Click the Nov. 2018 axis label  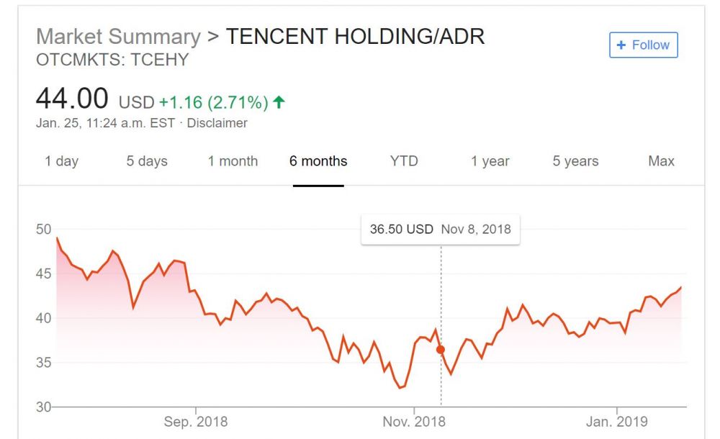click(x=414, y=422)
